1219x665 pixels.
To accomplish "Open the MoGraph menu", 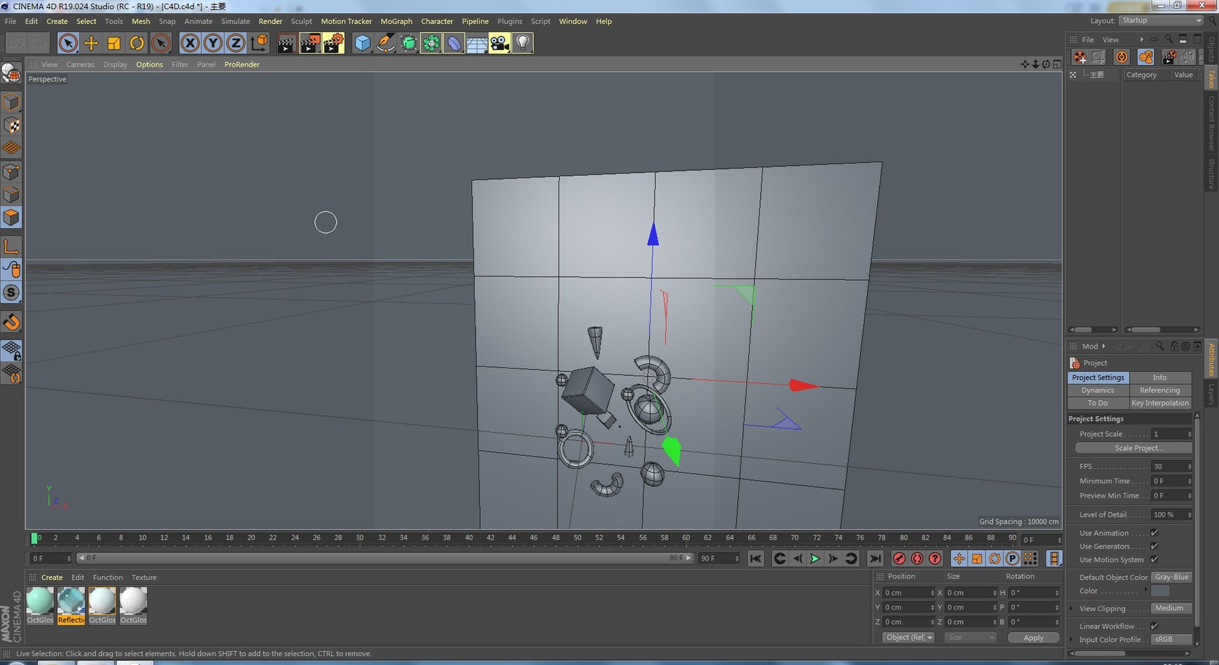I will pyautogui.click(x=396, y=21).
